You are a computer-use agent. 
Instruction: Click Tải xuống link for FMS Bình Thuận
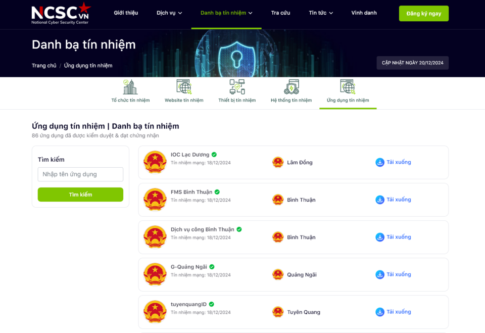tap(399, 200)
